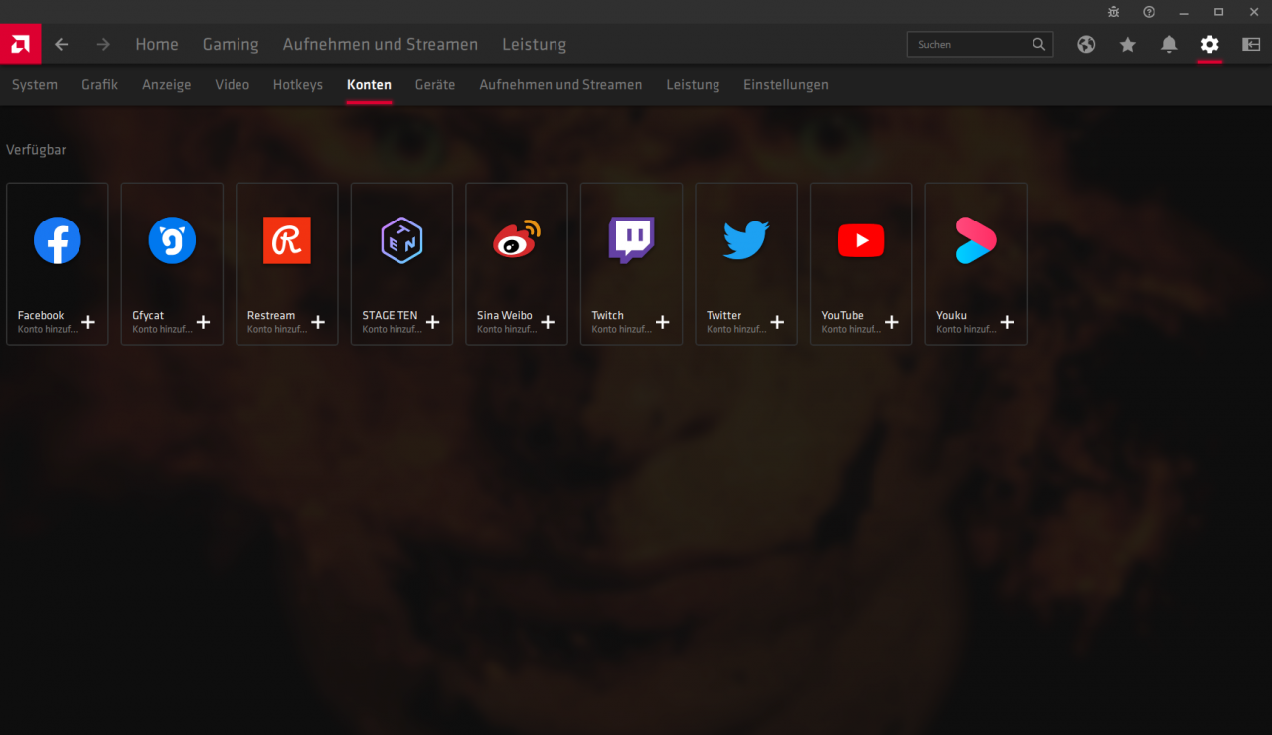Add STAGE TEN account with plus icon
The width and height of the screenshot is (1272, 735).
tap(432, 322)
